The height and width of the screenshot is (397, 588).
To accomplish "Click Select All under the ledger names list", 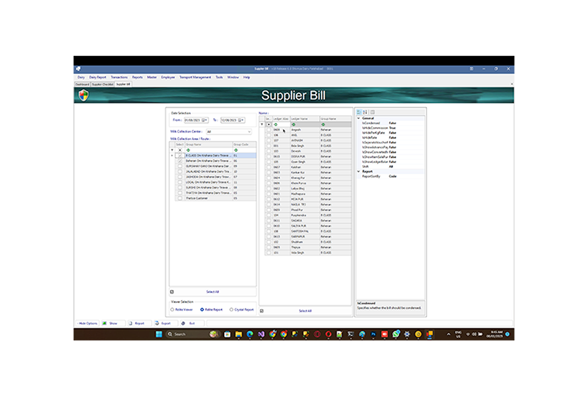I will point(304,310).
